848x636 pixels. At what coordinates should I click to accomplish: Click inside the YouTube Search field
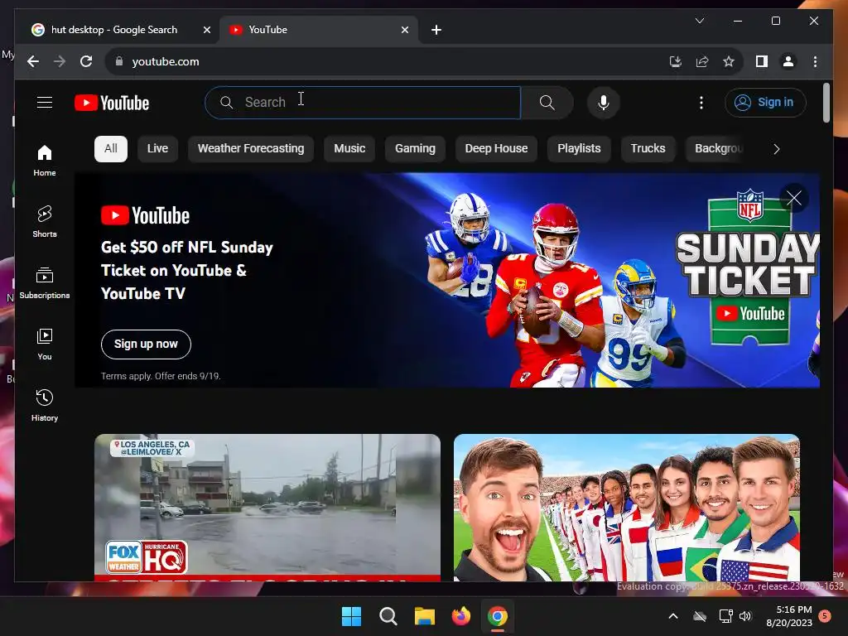click(x=363, y=102)
